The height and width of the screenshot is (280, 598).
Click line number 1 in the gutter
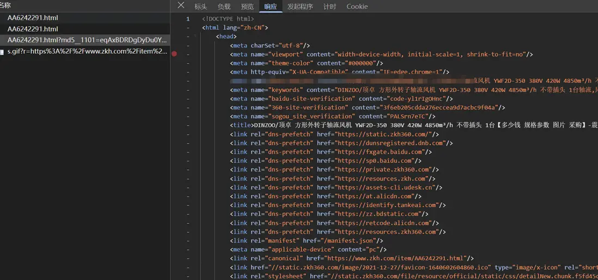[188, 19]
